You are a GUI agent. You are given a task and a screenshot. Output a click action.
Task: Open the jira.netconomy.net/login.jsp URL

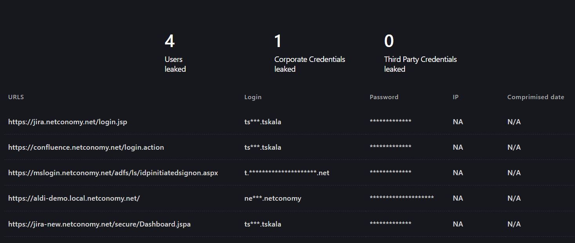[x=67, y=122]
